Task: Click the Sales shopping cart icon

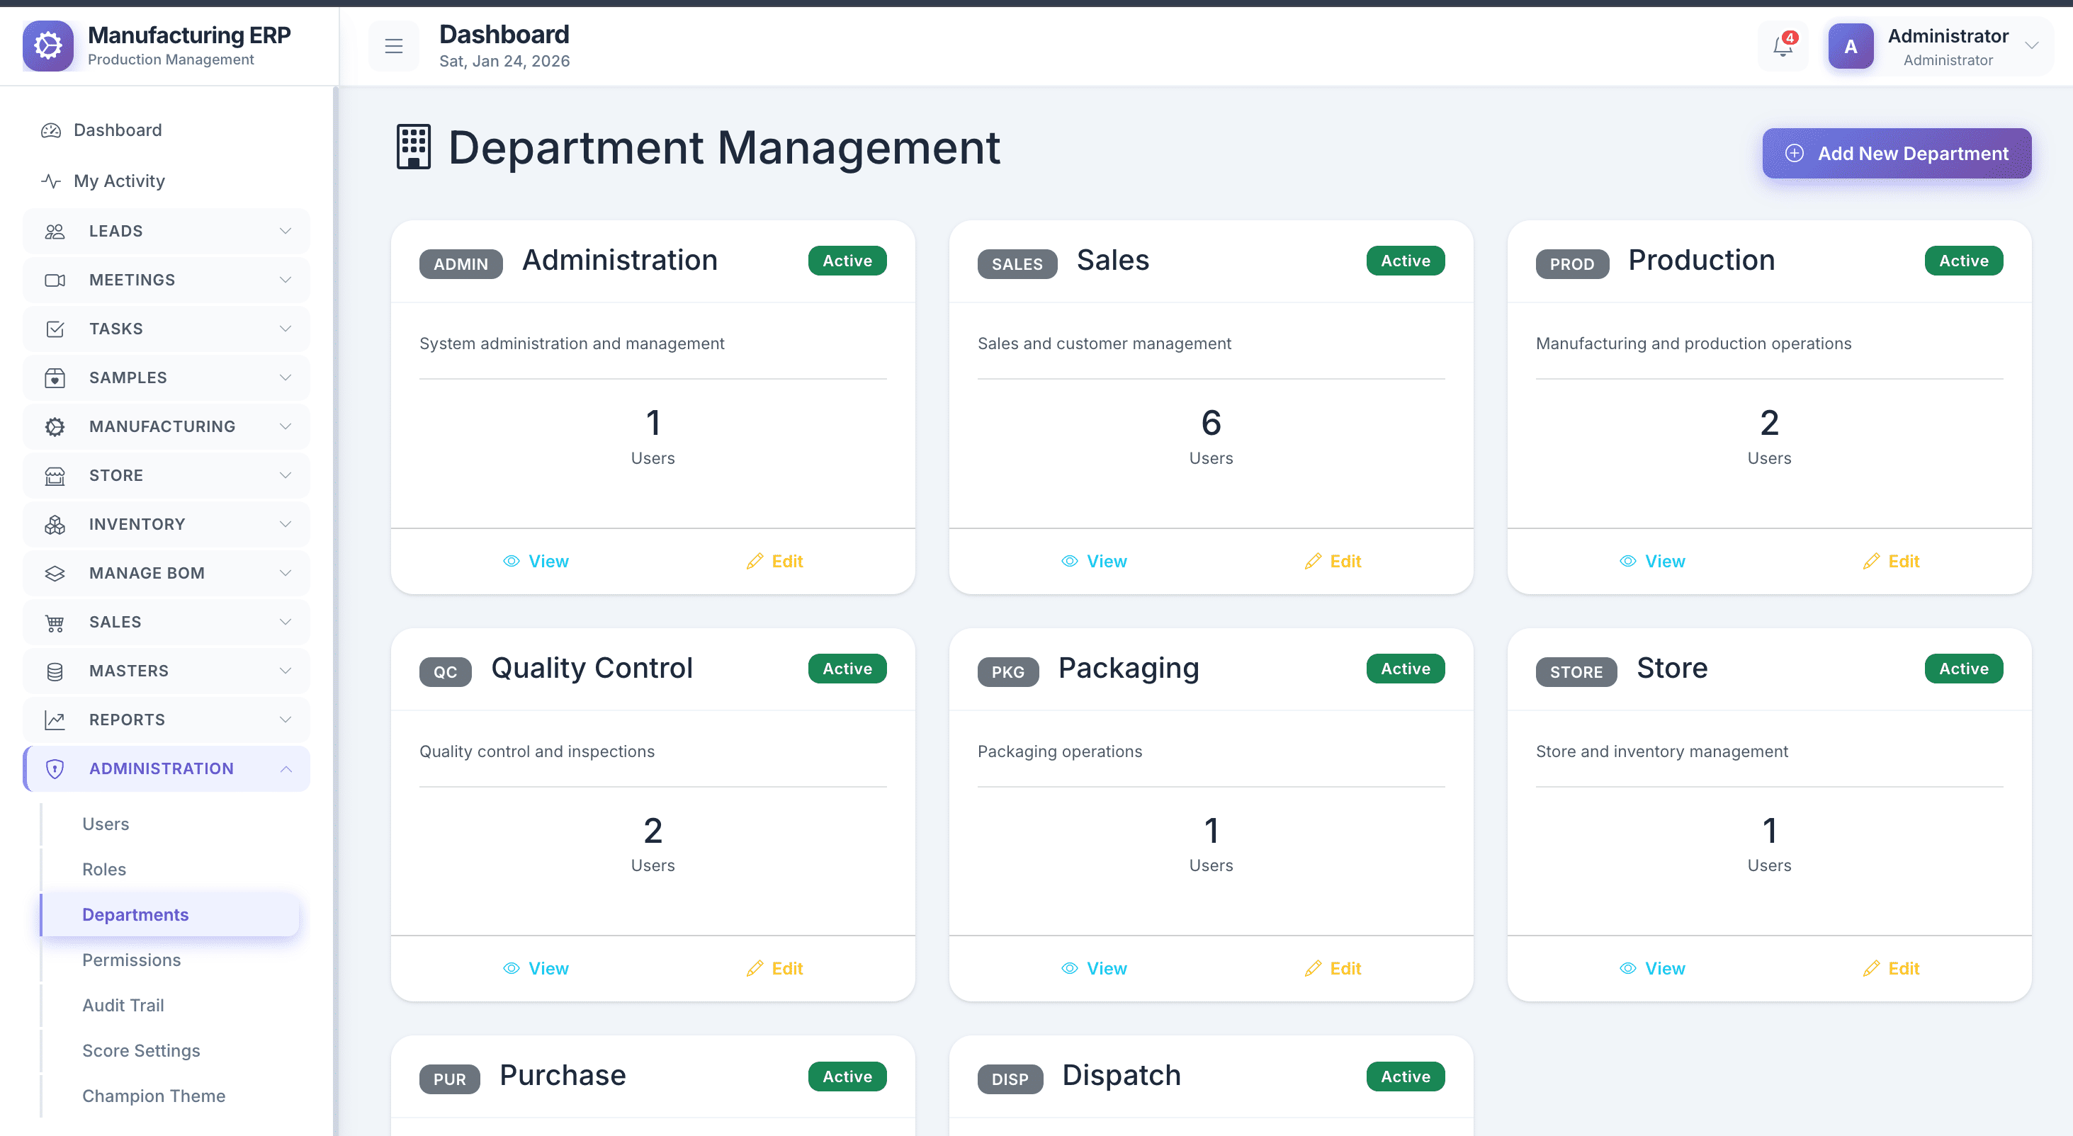Action: (x=55, y=623)
